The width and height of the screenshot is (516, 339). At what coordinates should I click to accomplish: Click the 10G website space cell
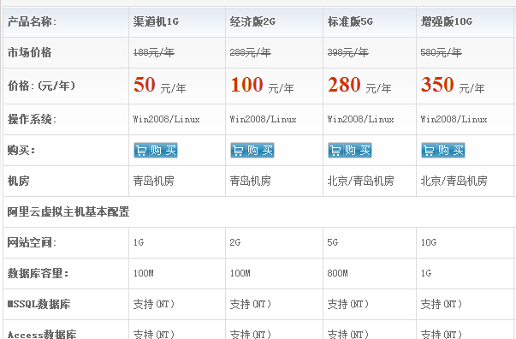tap(429, 242)
